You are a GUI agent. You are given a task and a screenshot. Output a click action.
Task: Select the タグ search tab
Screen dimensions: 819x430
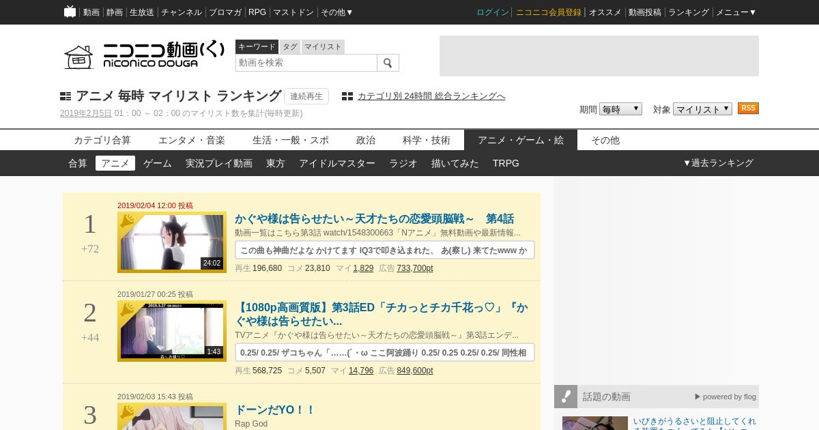point(290,46)
